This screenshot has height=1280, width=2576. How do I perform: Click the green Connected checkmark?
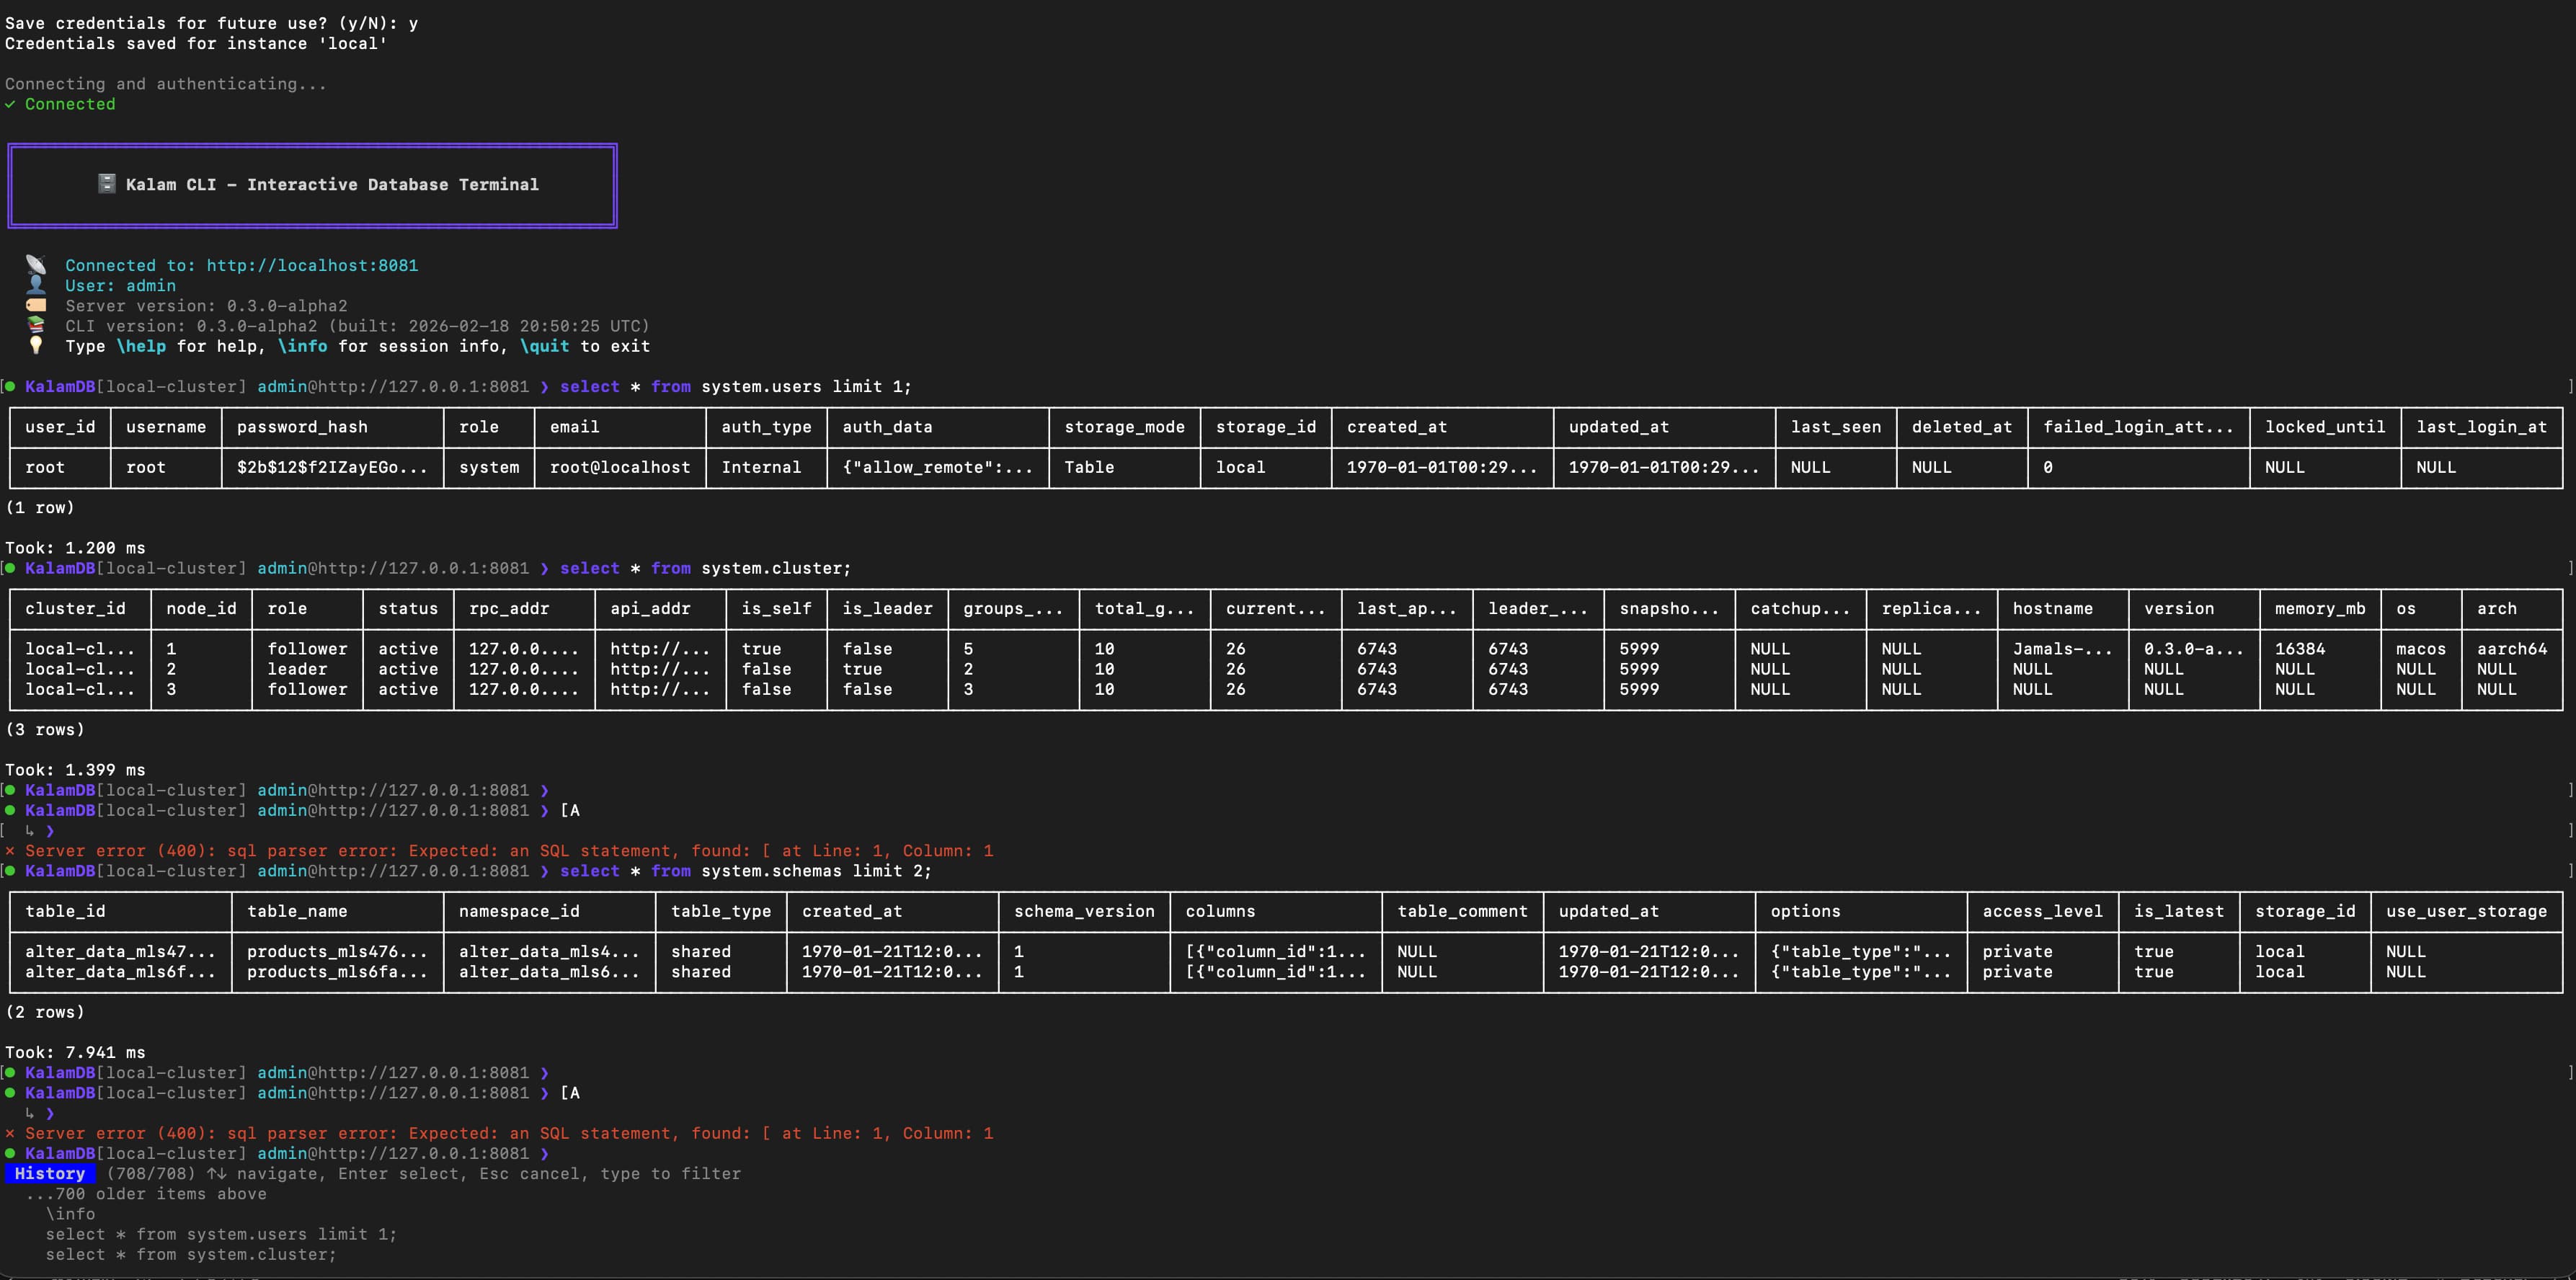click(x=9, y=104)
